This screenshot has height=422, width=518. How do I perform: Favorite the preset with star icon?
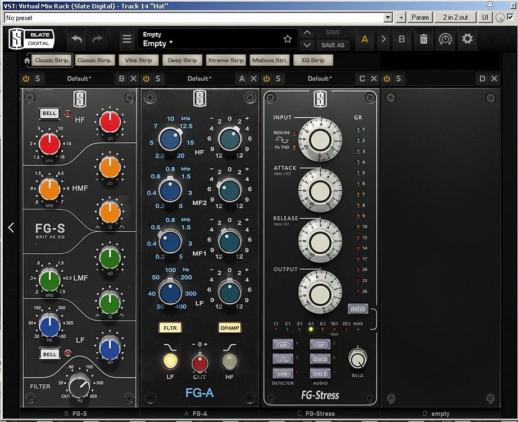pyautogui.click(x=288, y=39)
